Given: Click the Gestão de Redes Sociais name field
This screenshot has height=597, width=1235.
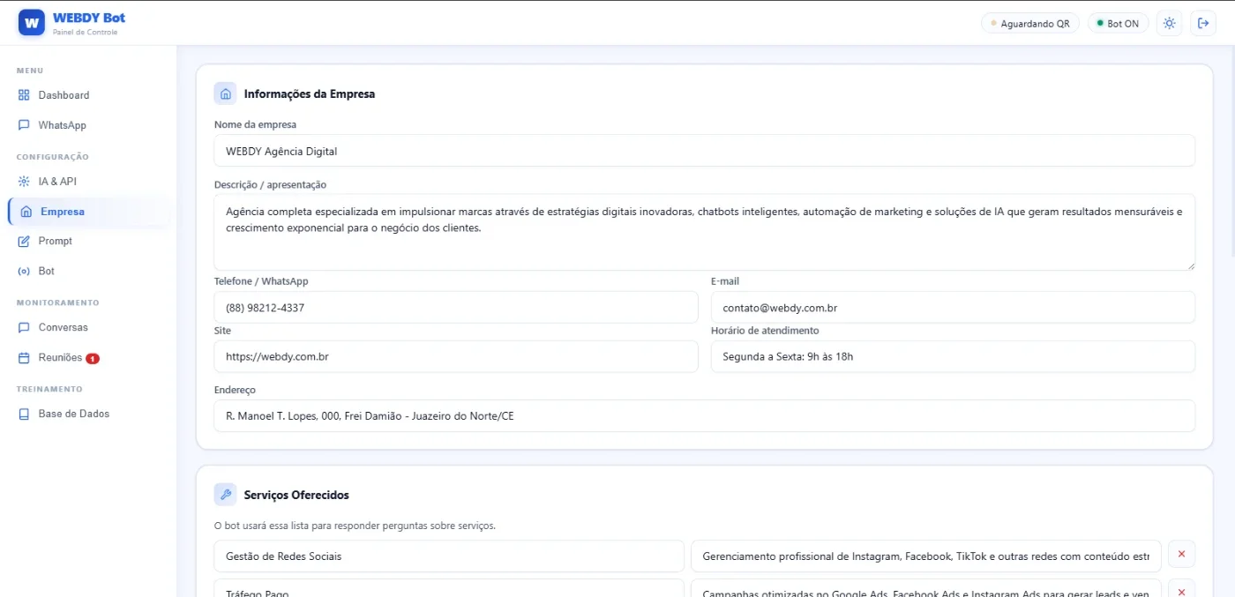Looking at the screenshot, I should coord(449,556).
